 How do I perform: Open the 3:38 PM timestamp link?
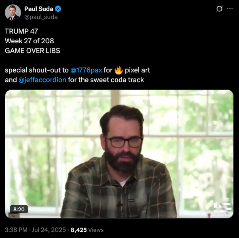tap(16, 230)
